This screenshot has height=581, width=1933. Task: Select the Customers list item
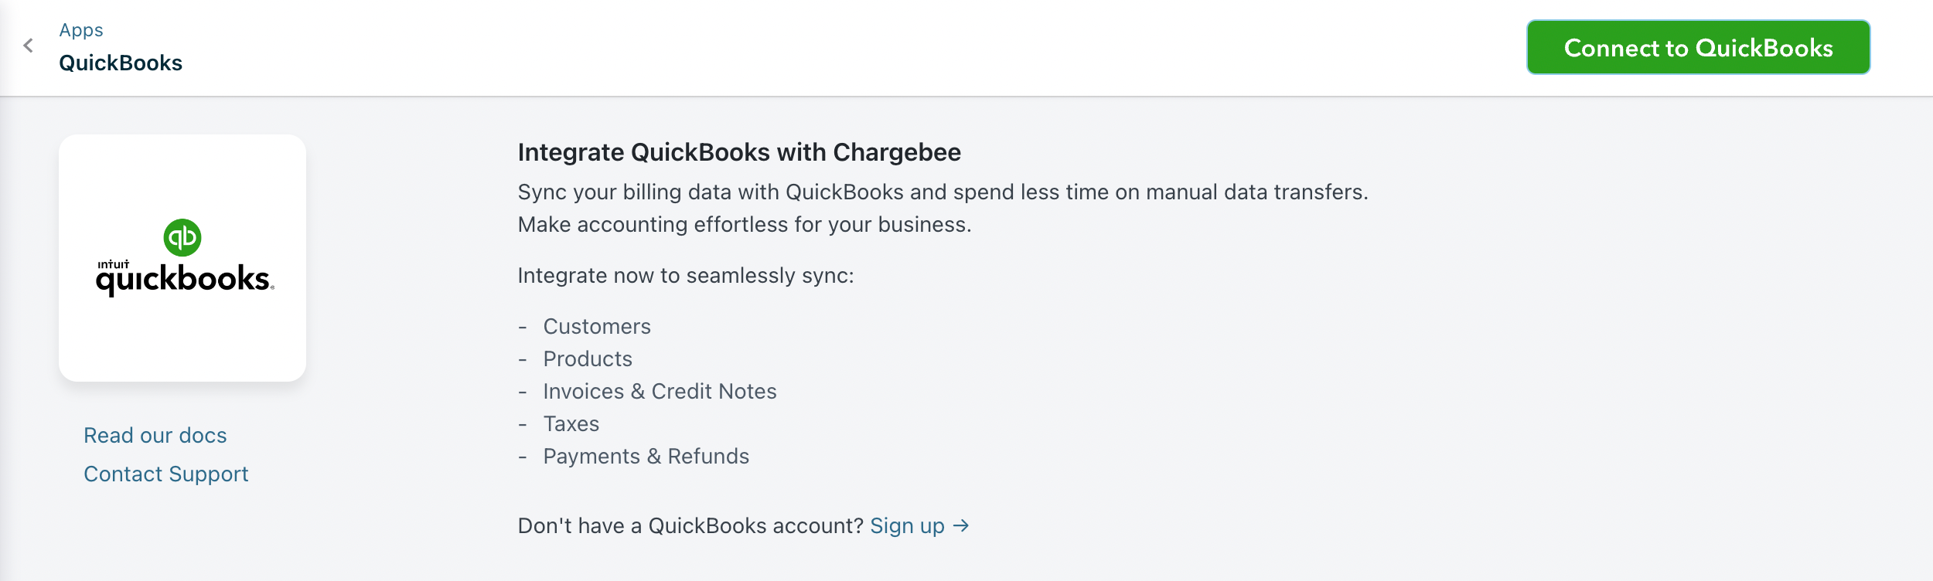tap(597, 327)
